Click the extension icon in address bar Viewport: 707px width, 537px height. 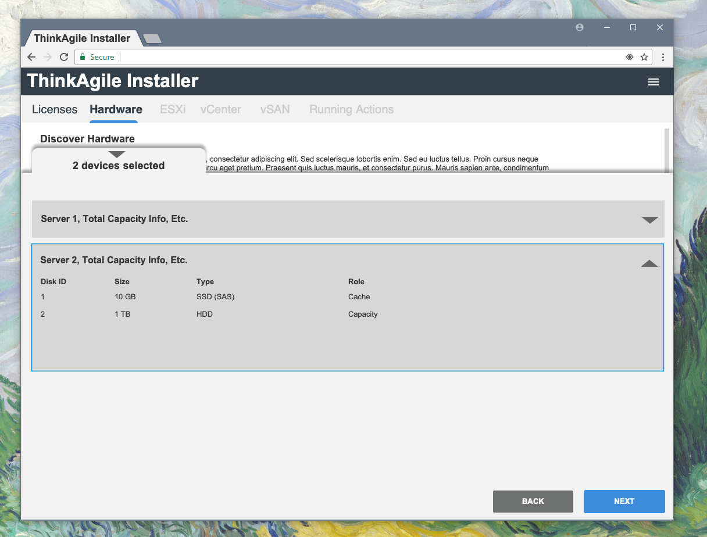coord(629,57)
